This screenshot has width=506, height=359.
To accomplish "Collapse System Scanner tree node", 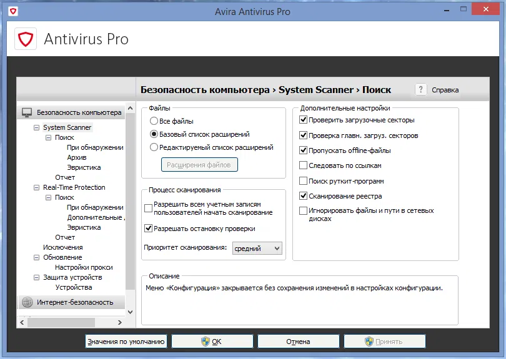I will (36, 128).
